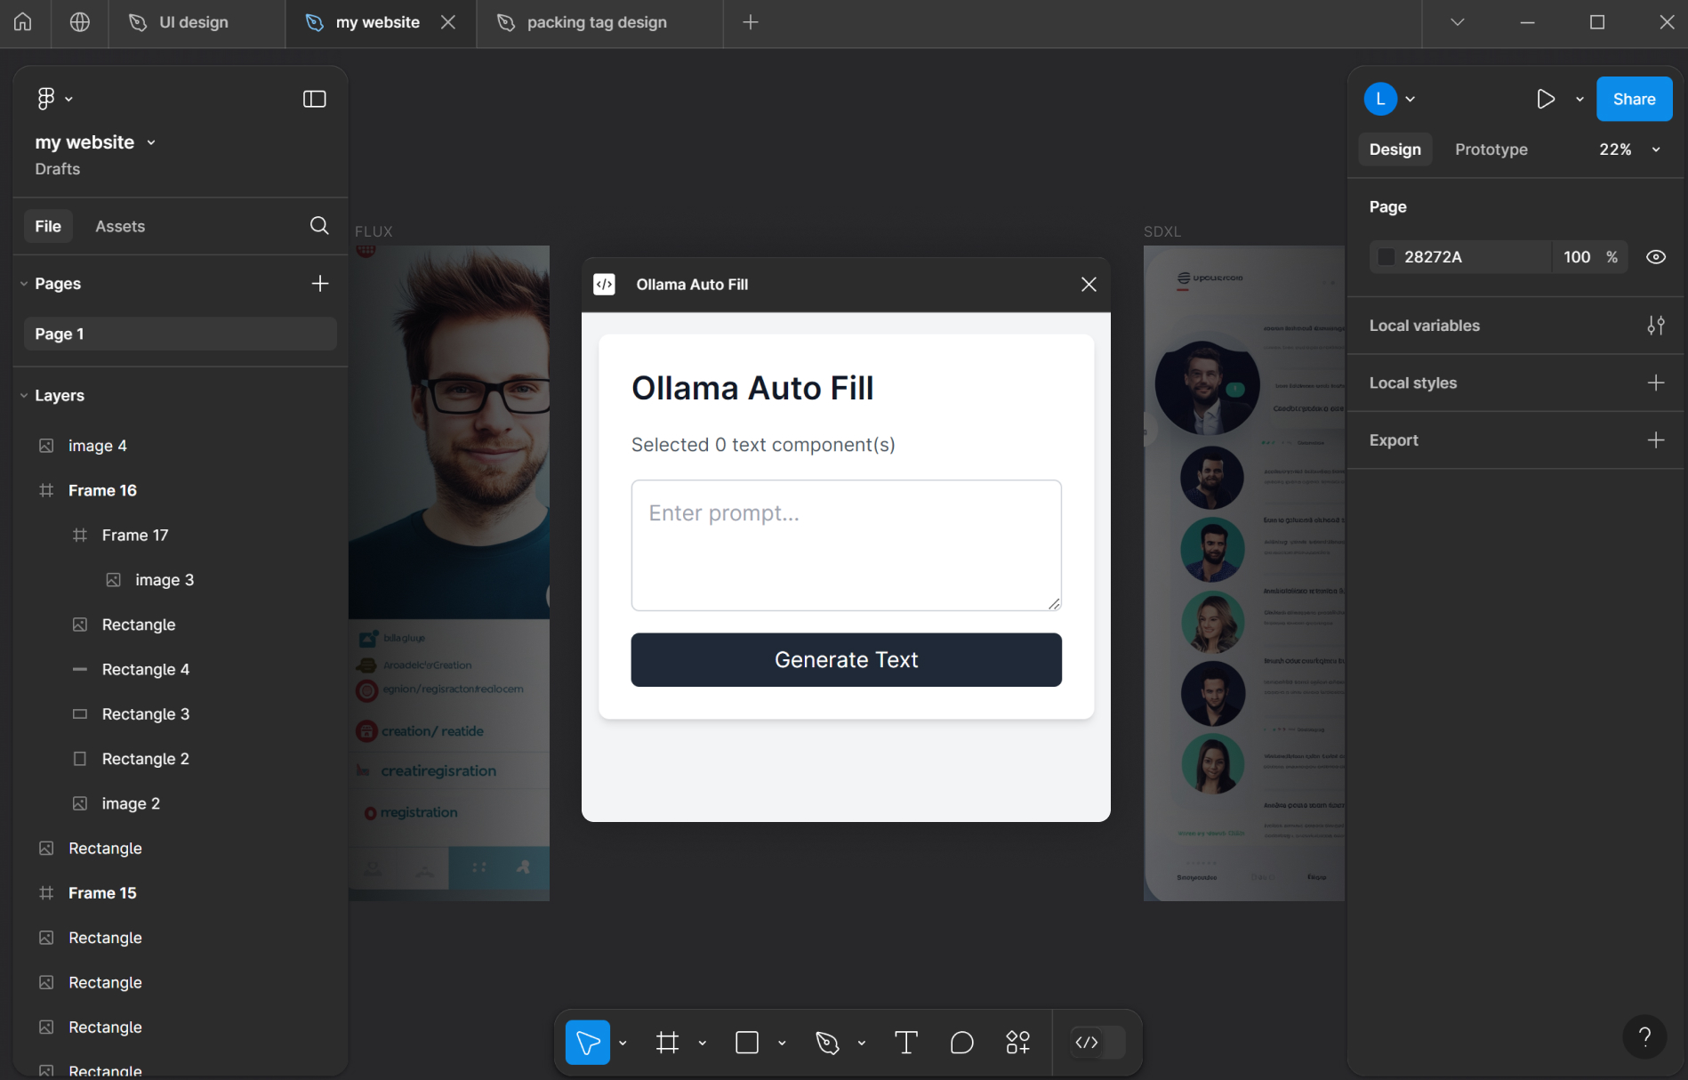Click the Generate Text button
The image size is (1688, 1080).
click(x=846, y=660)
